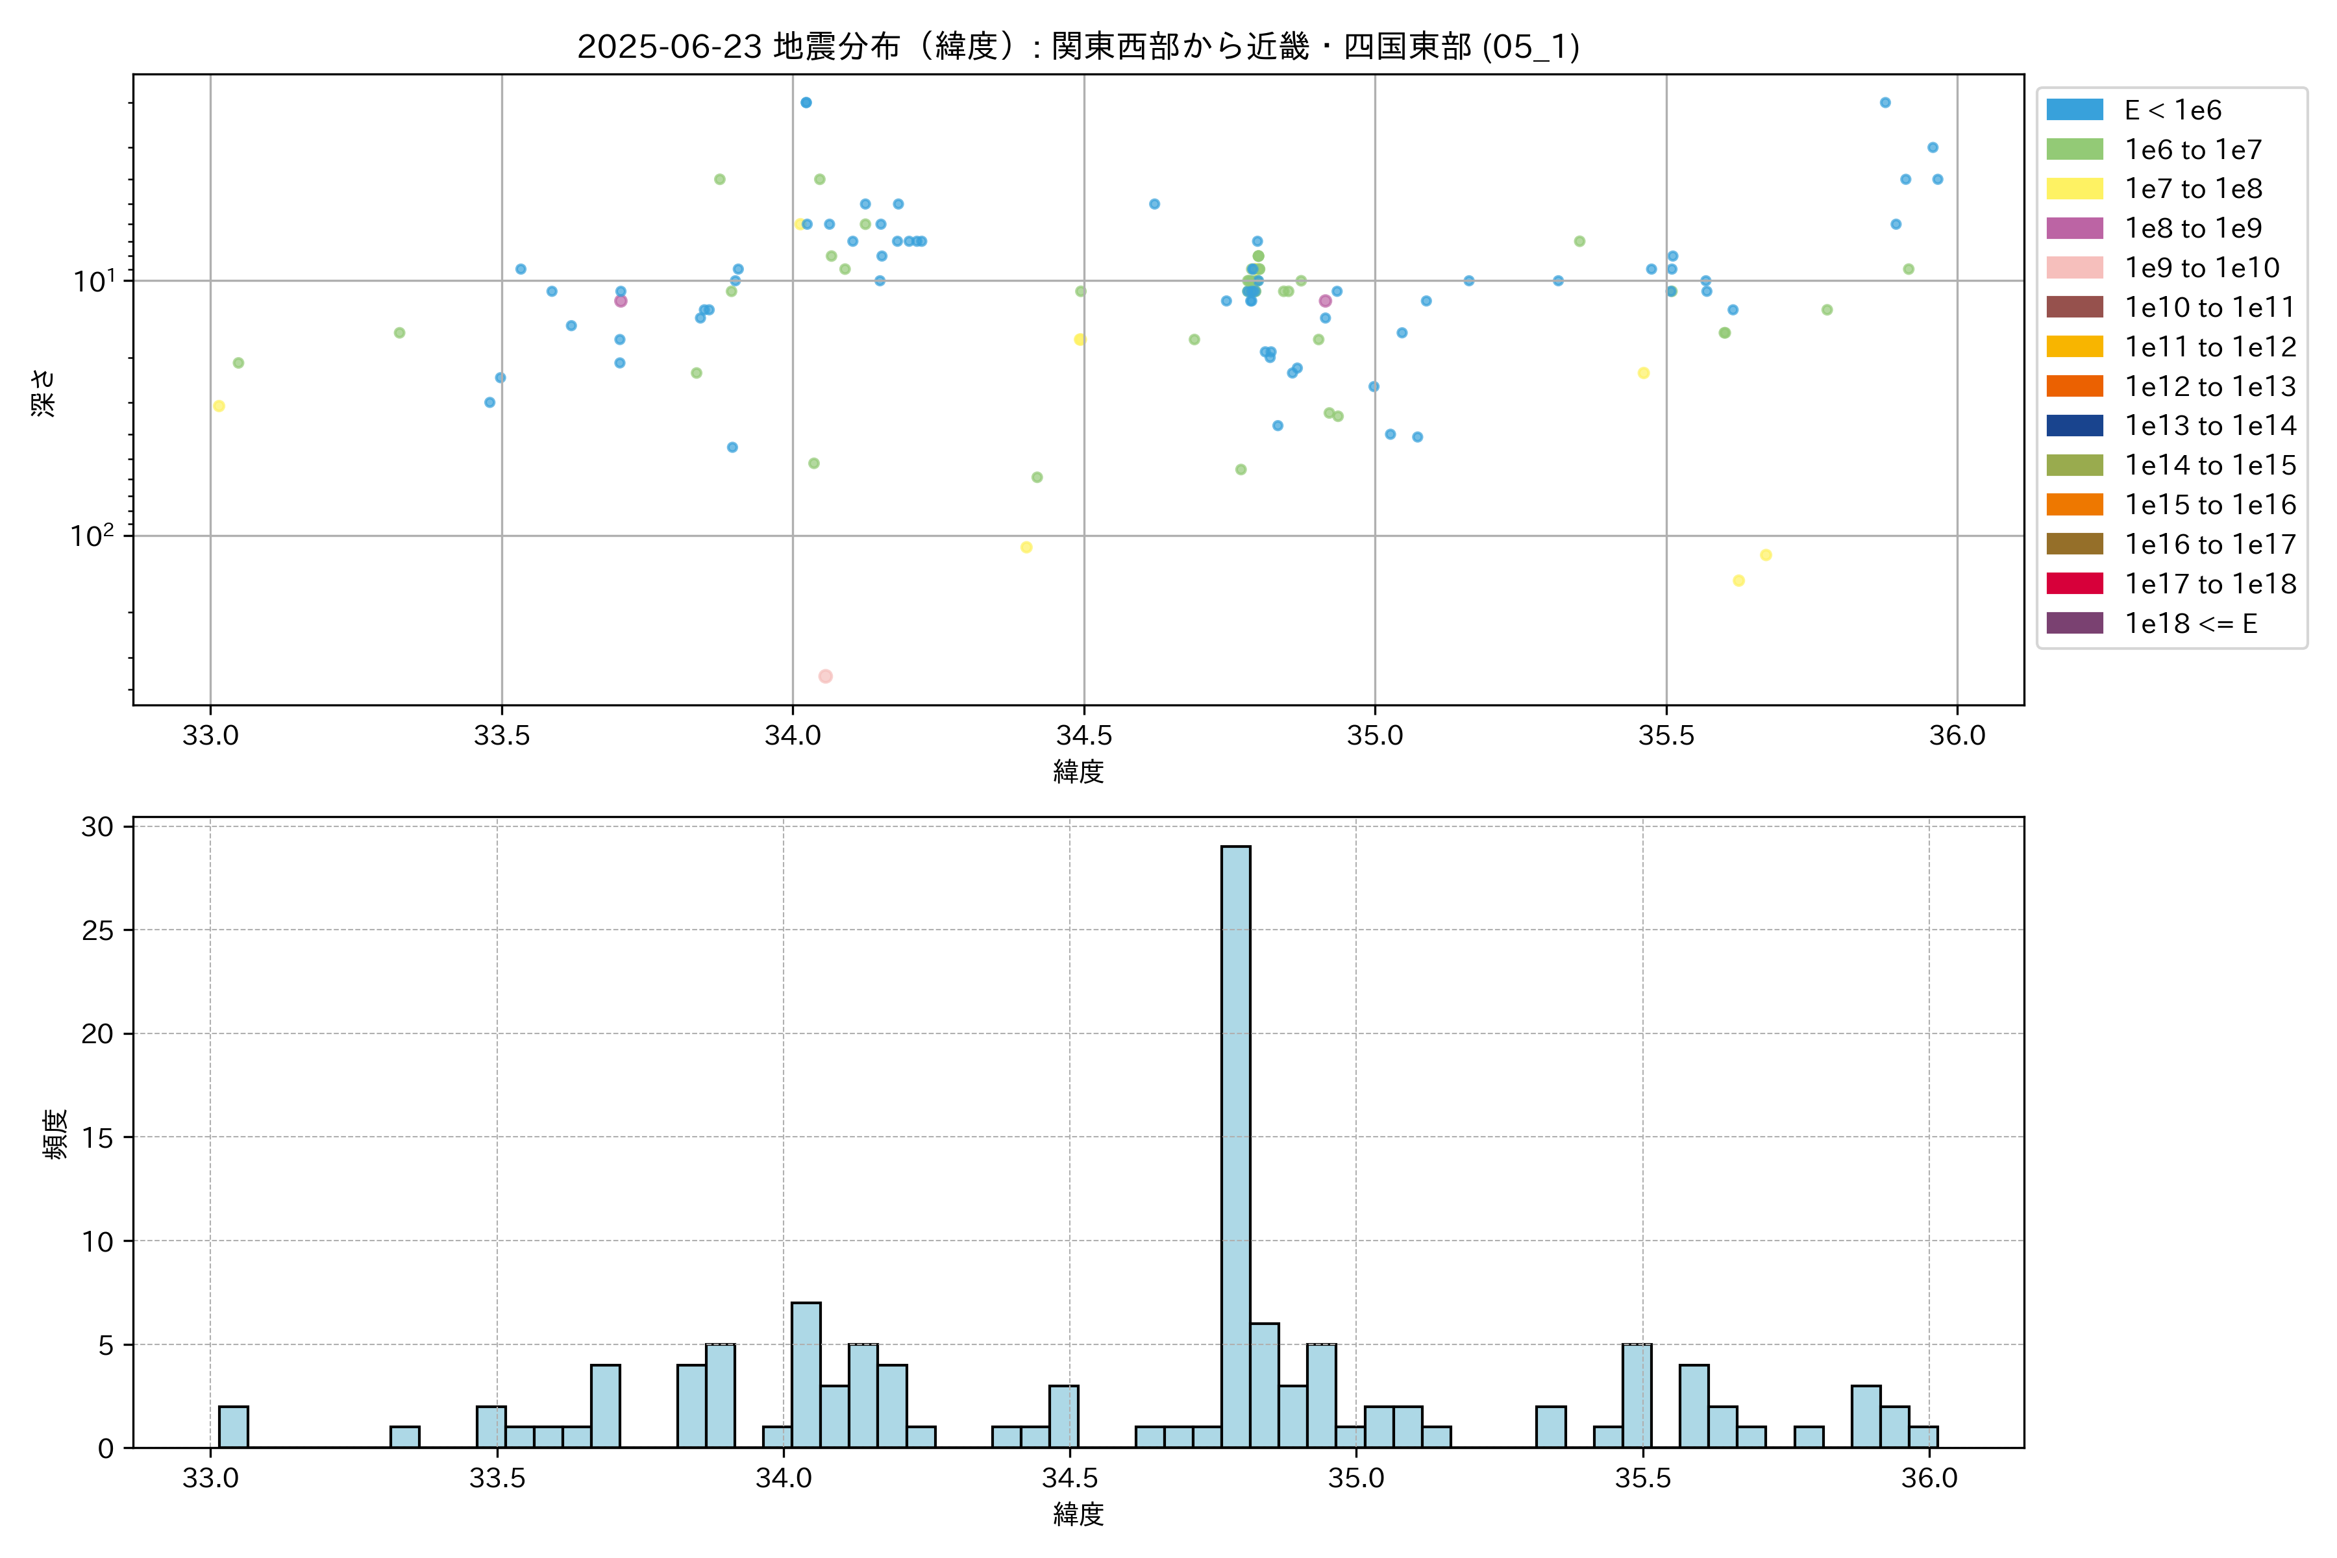Click the 1e15 to 1e16 legend label text
The image size is (2337, 1558).
tap(2210, 505)
